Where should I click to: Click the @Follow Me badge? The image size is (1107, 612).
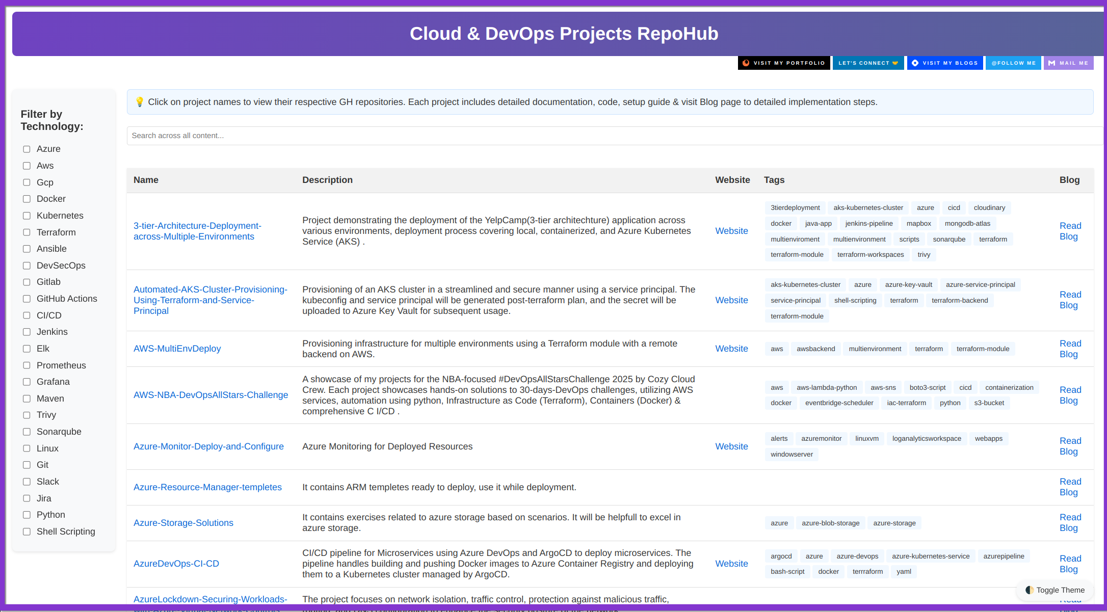pyautogui.click(x=1013, y=63)
